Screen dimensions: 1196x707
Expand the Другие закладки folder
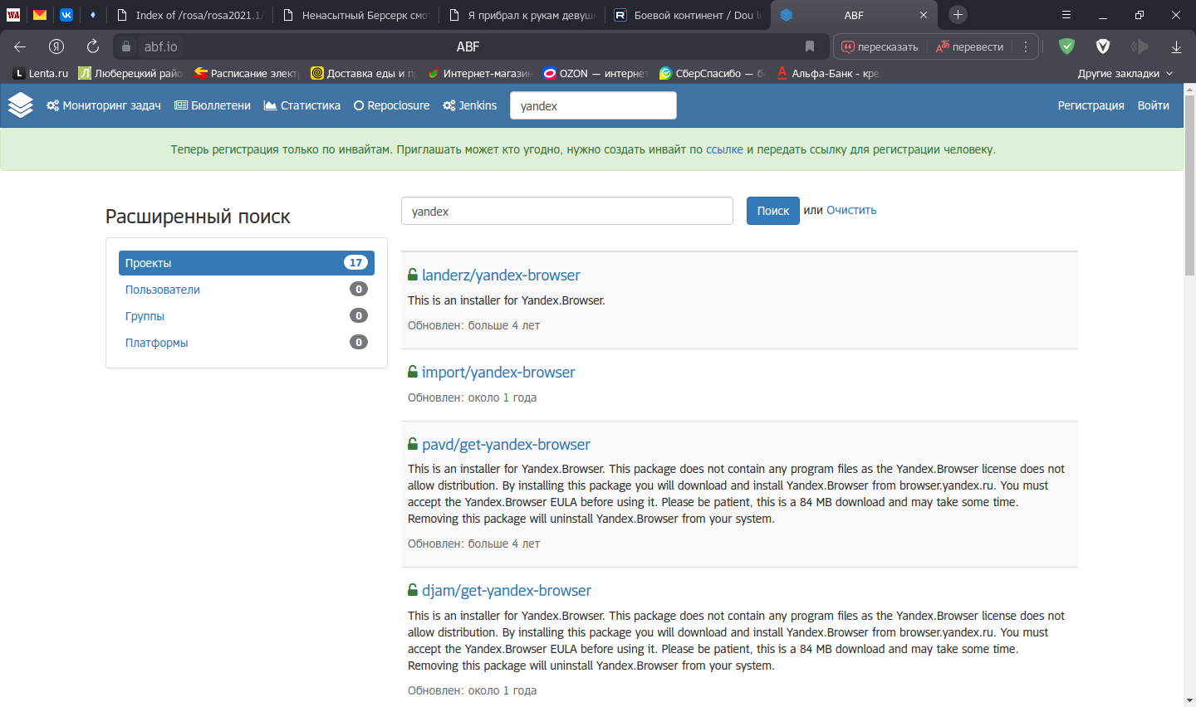[x=1125, y=73]
